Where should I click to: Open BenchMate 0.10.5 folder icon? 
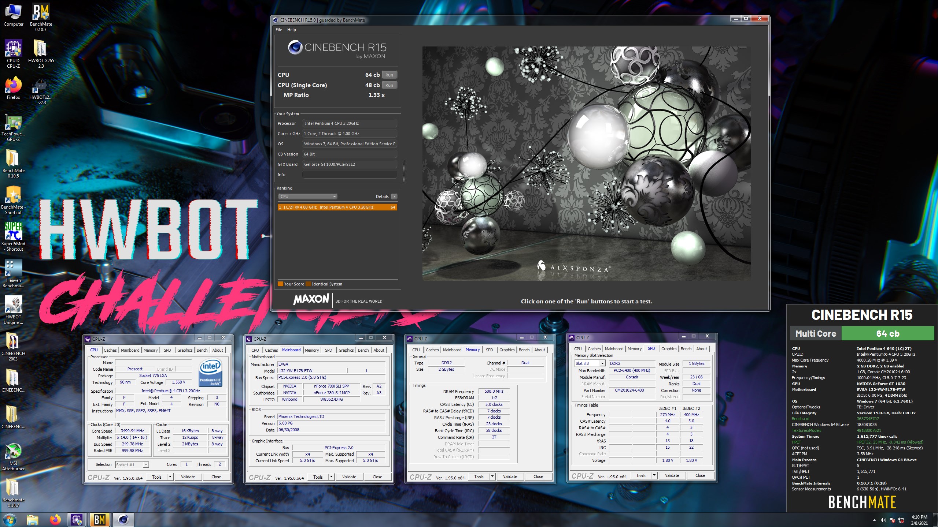pyautogui.click(x=14, y=164)
